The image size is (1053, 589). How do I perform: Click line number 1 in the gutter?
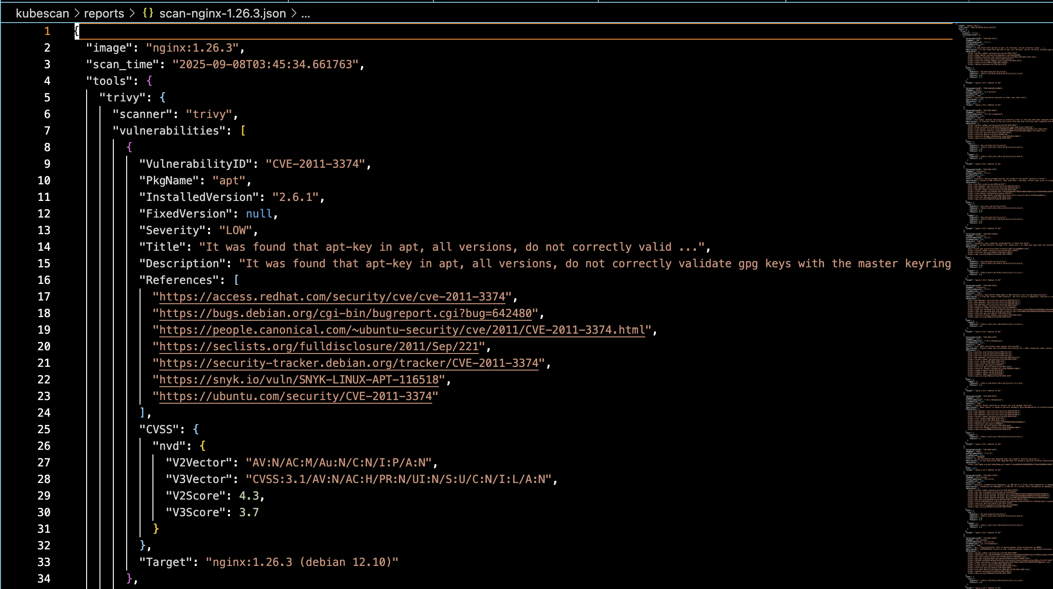point(47,31)
